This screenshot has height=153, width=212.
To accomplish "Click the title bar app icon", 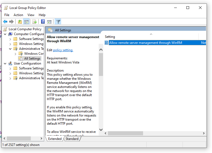I will [6, 8].
